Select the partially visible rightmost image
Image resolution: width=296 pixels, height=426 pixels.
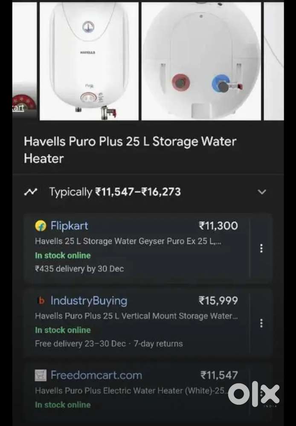274,61
